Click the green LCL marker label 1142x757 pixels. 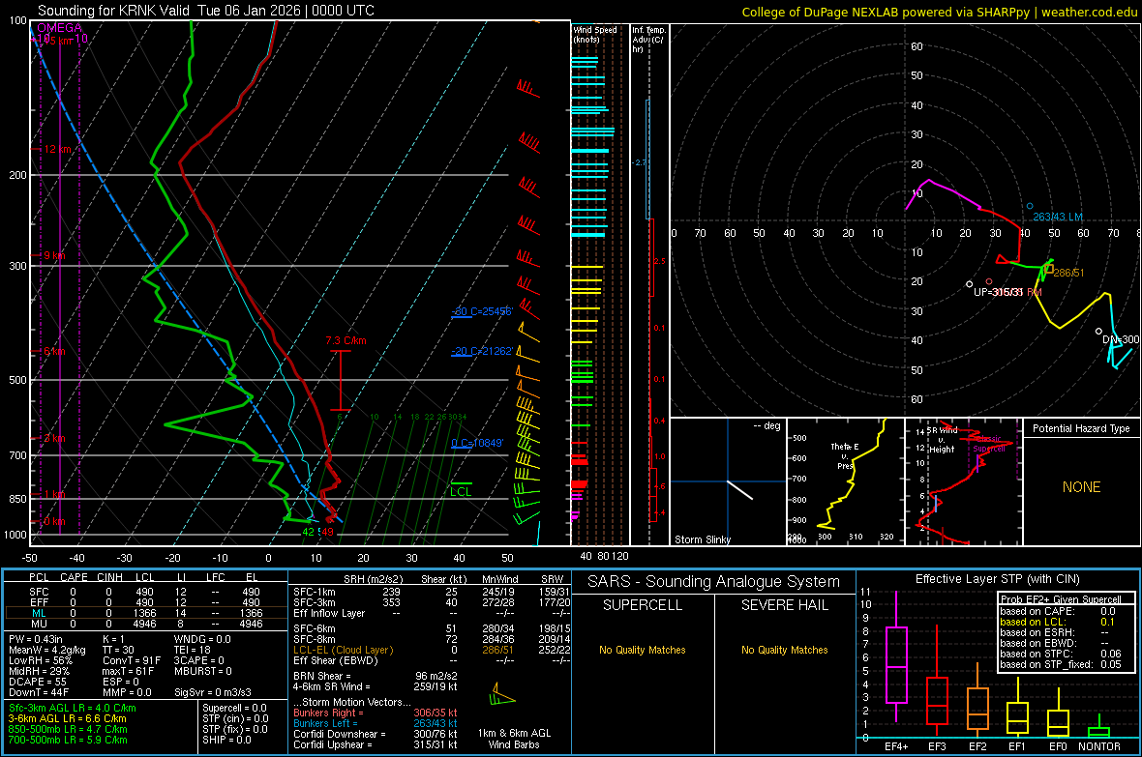pyautogui.click(x=461, y=492)
